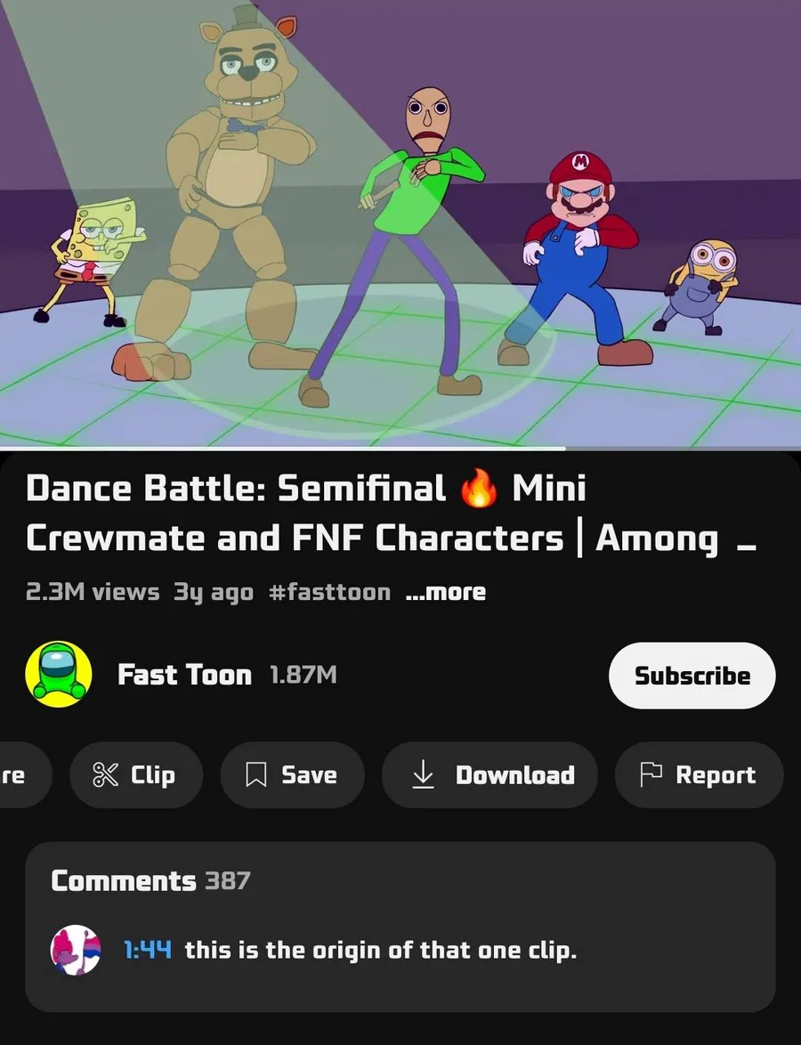Jump to 1:44 timestamp link
801x1045 pixels.
click(x=148, y=950)
